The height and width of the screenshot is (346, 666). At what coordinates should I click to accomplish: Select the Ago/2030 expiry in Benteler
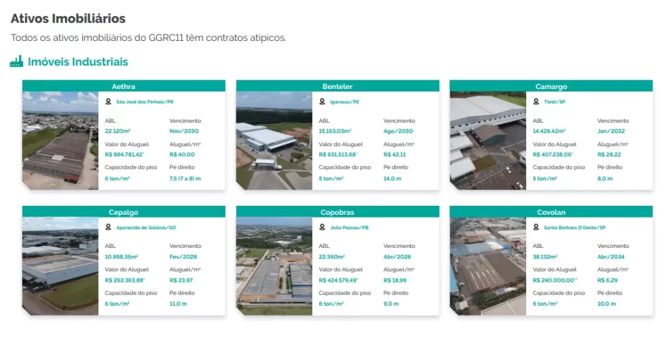[398, 131]
